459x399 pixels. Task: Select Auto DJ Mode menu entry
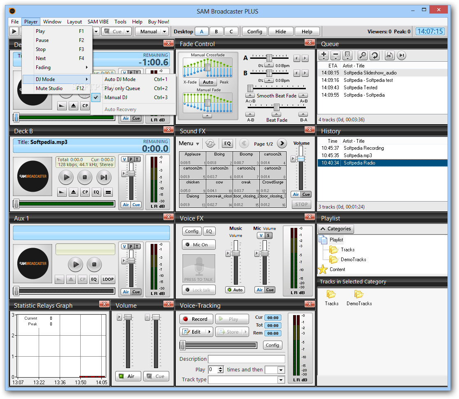133,79
